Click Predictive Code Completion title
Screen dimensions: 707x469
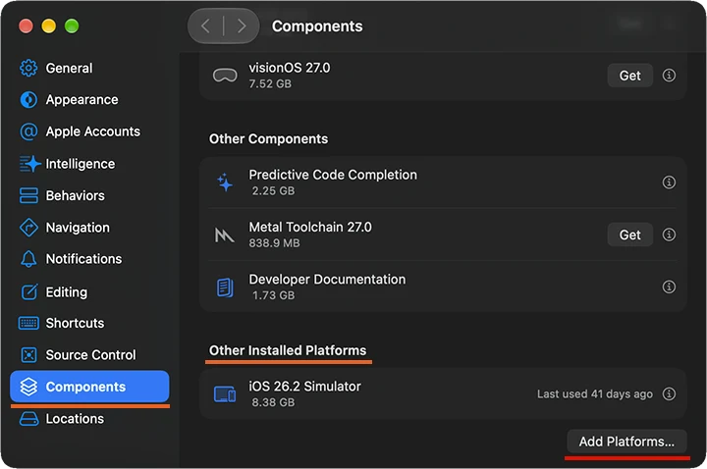point(333,175)
